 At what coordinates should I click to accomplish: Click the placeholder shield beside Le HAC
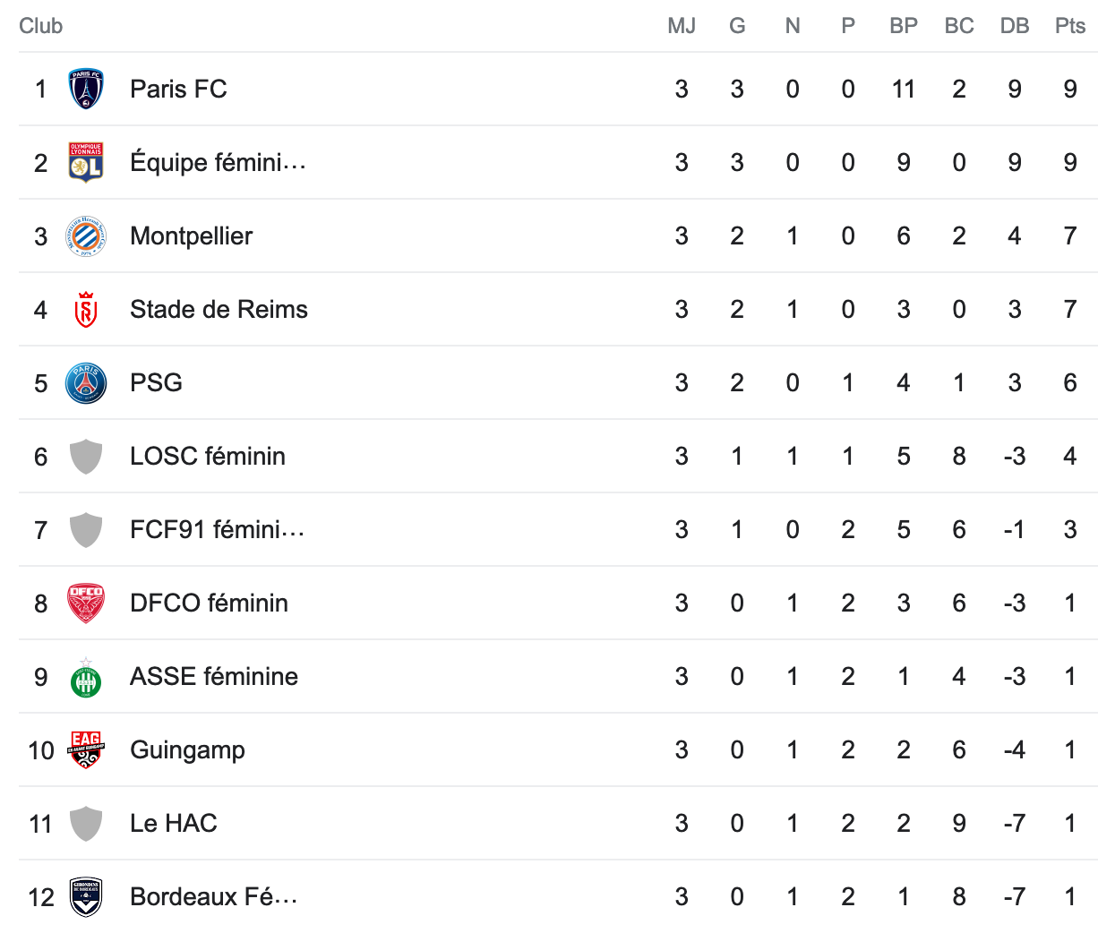pyautogui.click(x=86, y=824)
